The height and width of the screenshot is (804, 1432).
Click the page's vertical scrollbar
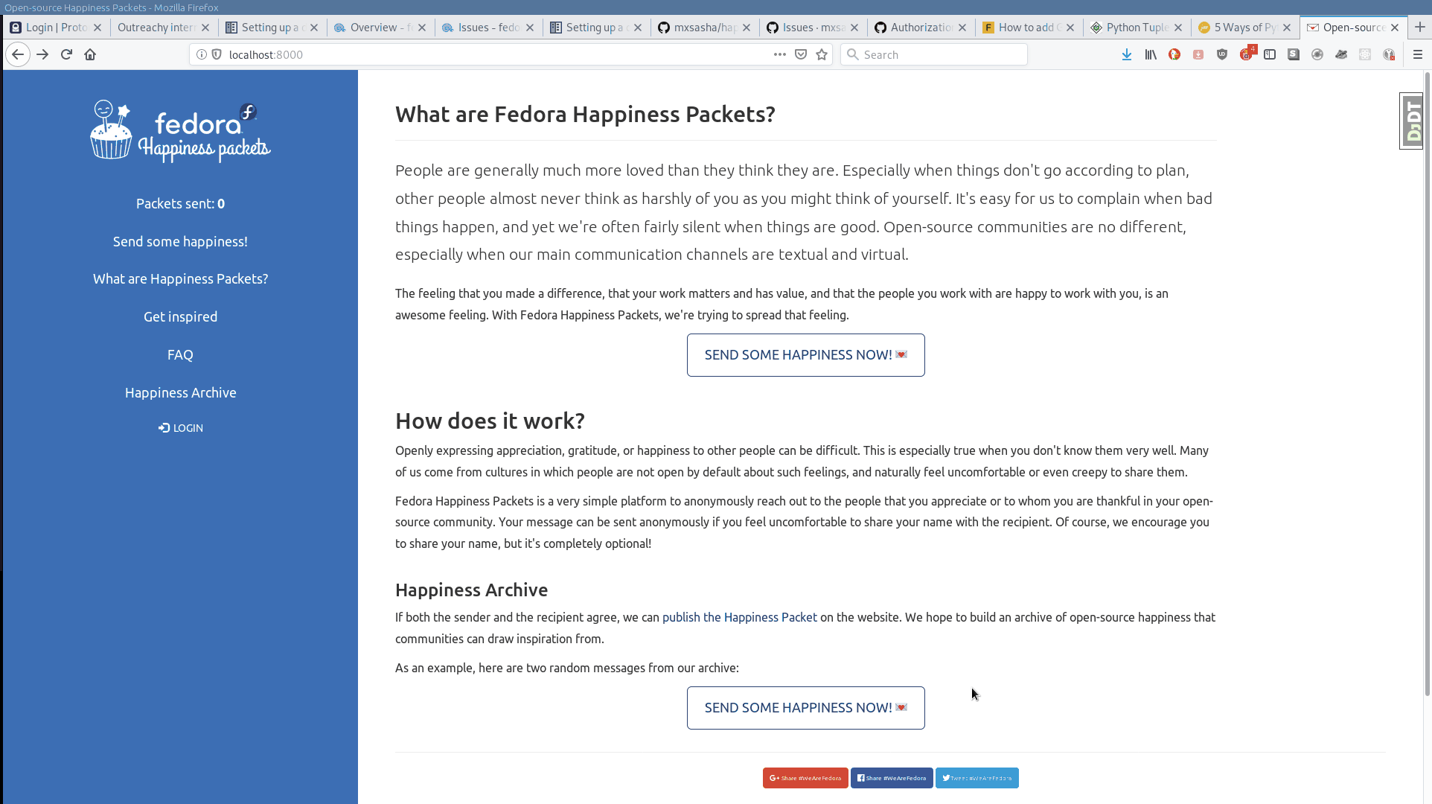coord(1428,383)
